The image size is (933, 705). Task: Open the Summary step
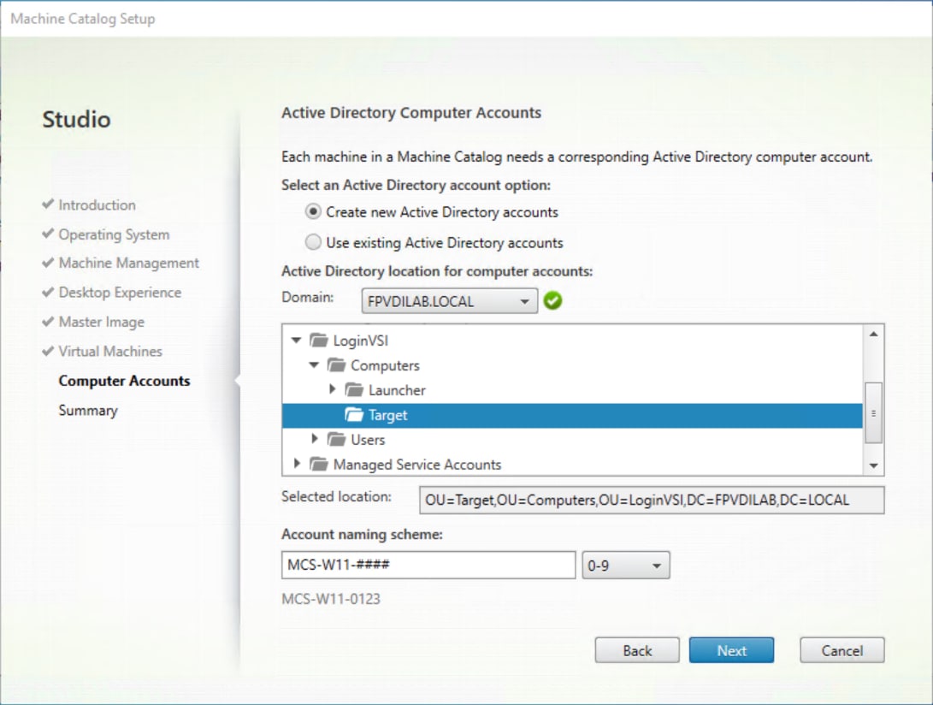pos(88,411)
